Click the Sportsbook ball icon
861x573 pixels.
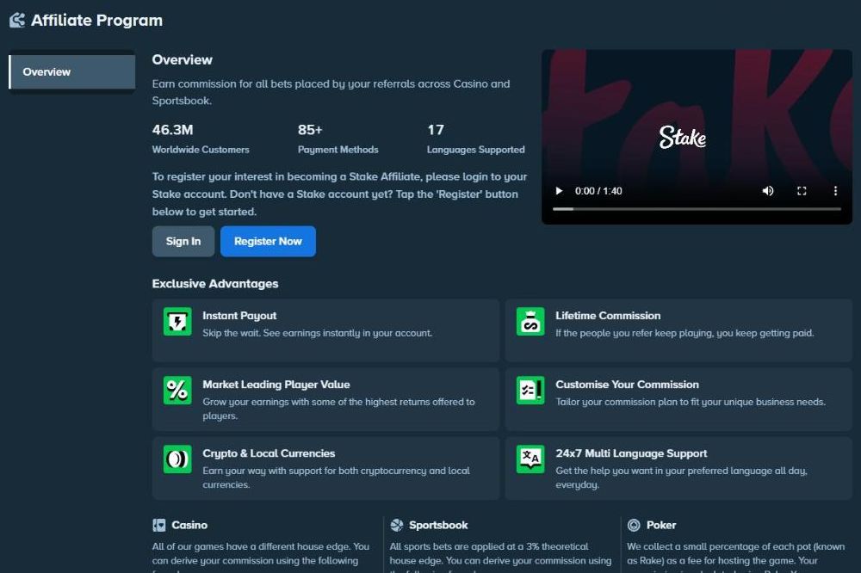(x=396, y=525)
